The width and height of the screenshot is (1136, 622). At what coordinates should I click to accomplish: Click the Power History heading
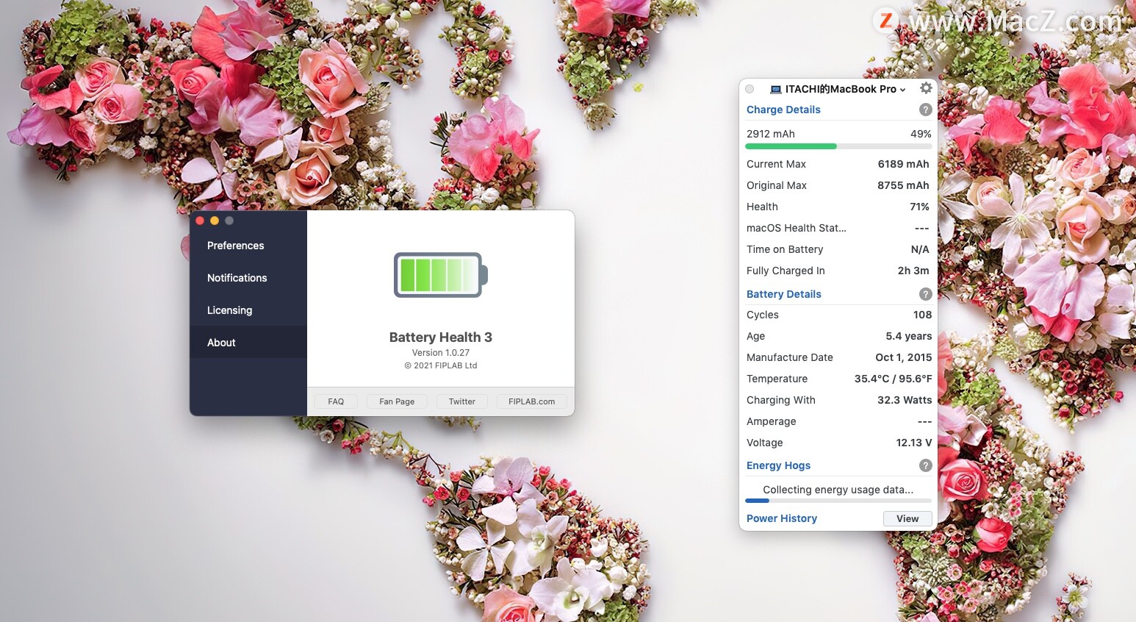pyautogui.click(x=782, y=518)
